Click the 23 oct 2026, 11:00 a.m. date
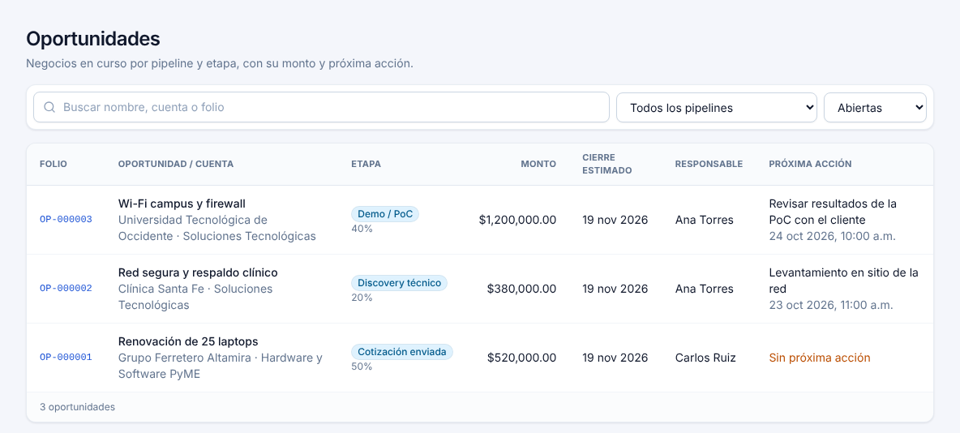960x433 pixels. coord(831,304)
